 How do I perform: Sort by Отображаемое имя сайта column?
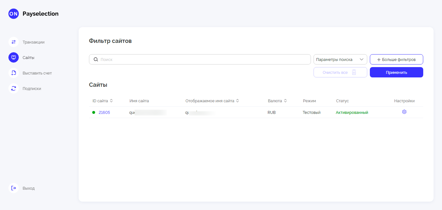[x=238, y=101]
